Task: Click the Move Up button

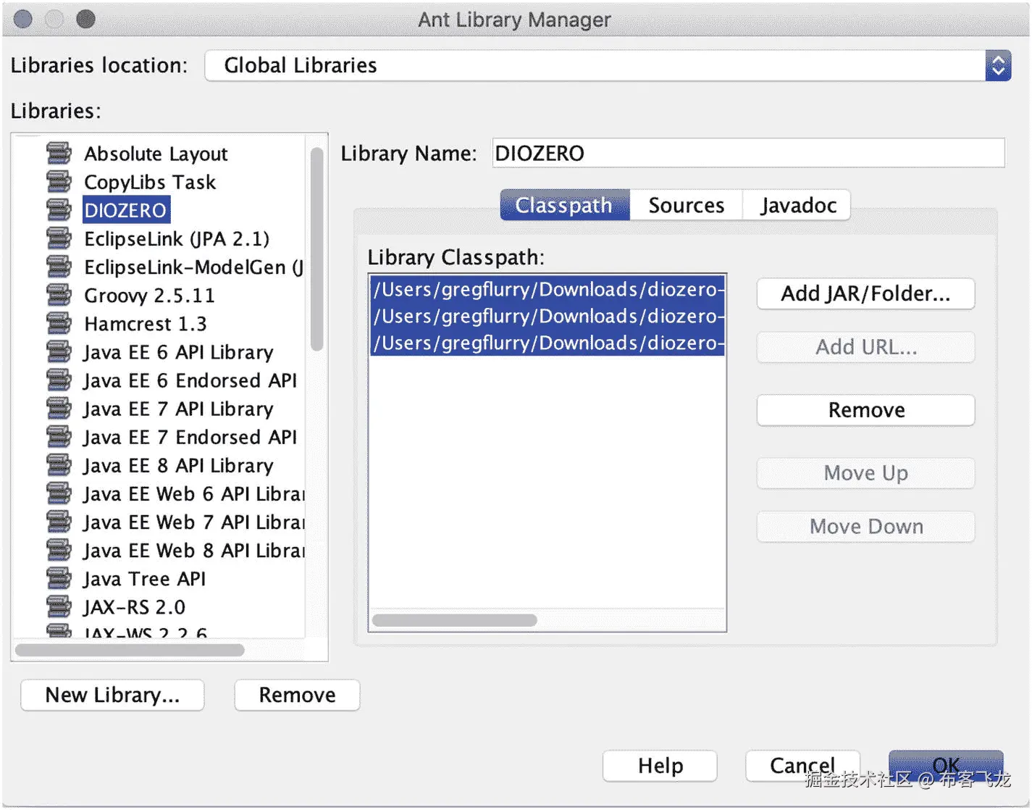Action: tap(865, 473)
